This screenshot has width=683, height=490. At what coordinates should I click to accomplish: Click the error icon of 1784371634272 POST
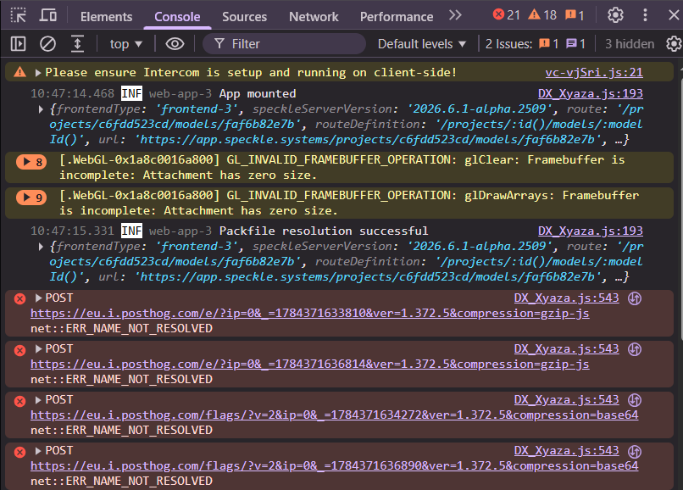pos(19,401)
